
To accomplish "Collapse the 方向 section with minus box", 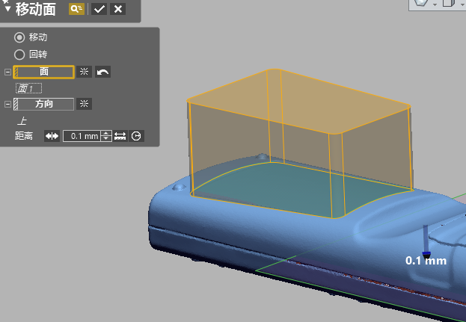I will click(x=7, y=104).
